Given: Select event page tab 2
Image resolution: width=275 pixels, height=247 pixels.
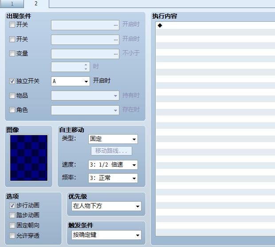Looking at the screenshot, I should [x=36, y=4].
